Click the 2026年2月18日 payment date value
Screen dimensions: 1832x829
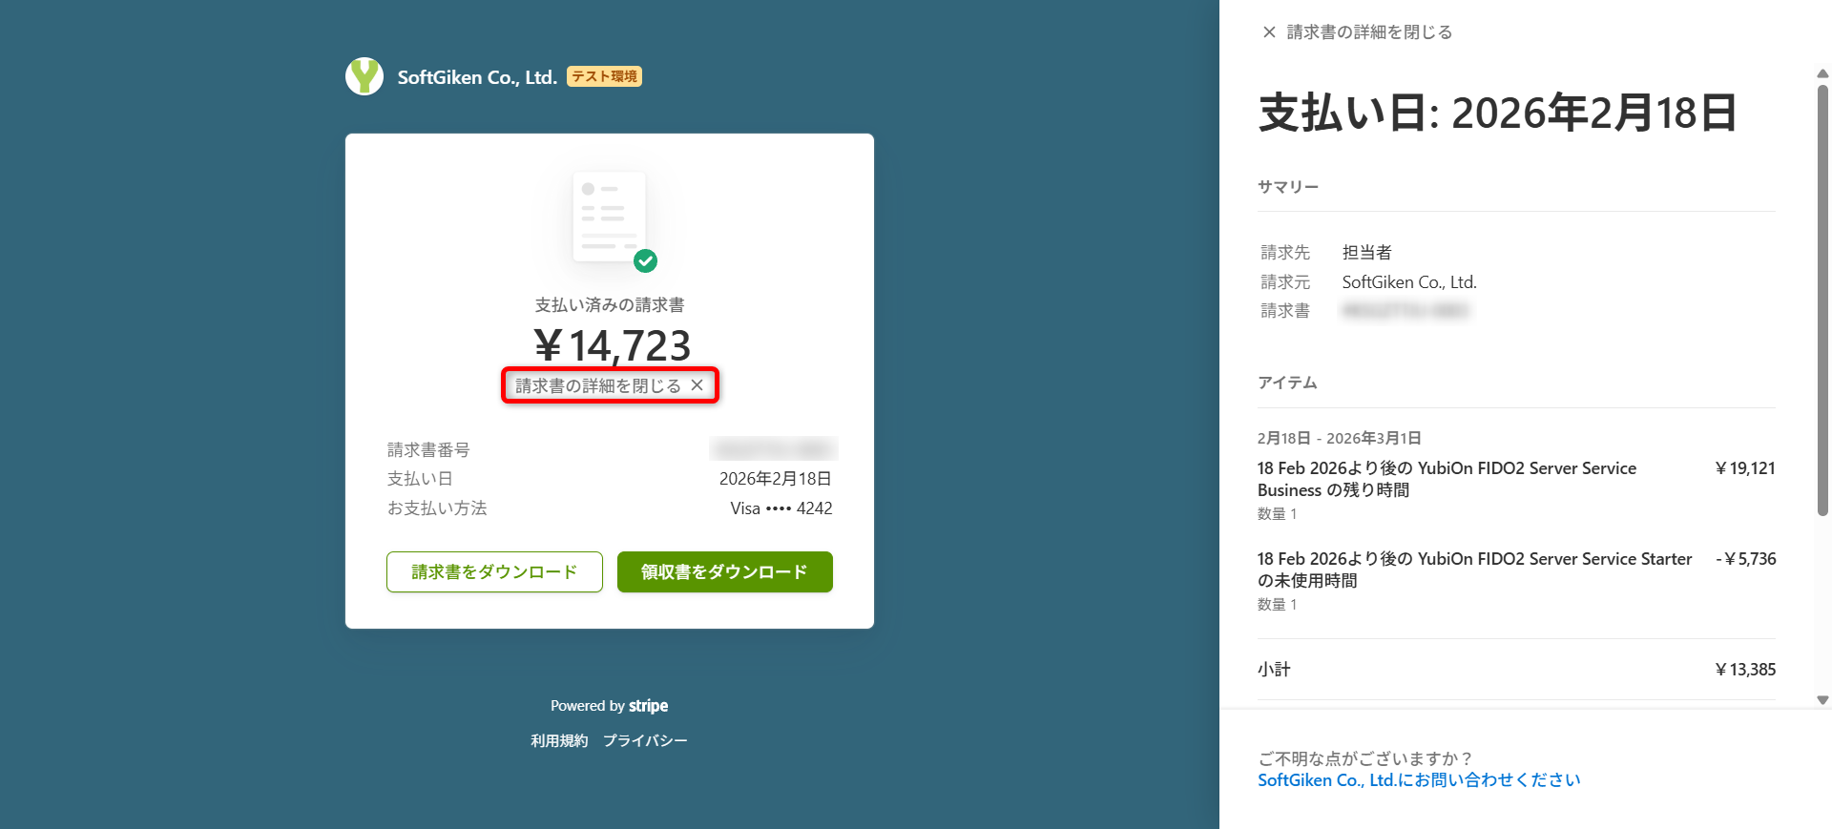point(775,479)
